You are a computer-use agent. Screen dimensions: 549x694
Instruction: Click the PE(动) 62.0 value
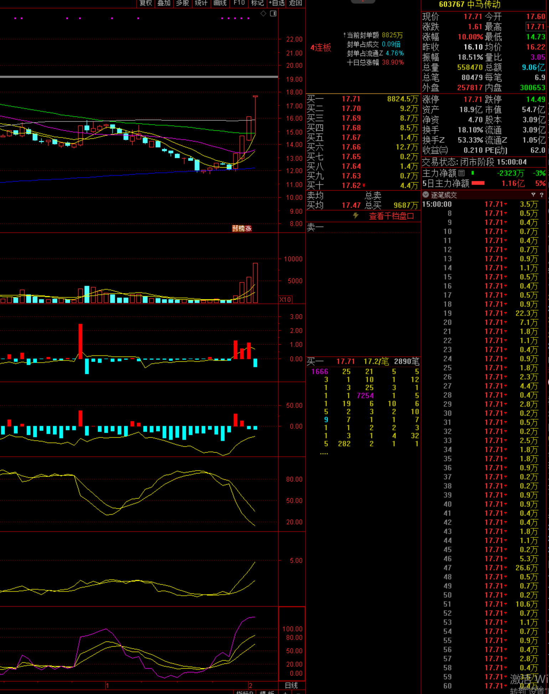tap(538, 150)
